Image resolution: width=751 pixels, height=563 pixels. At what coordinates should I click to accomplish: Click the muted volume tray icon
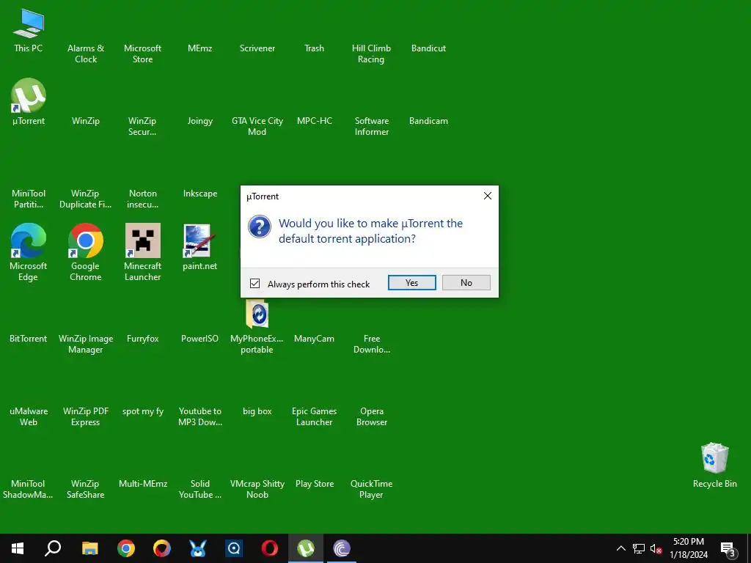point(656,548)
